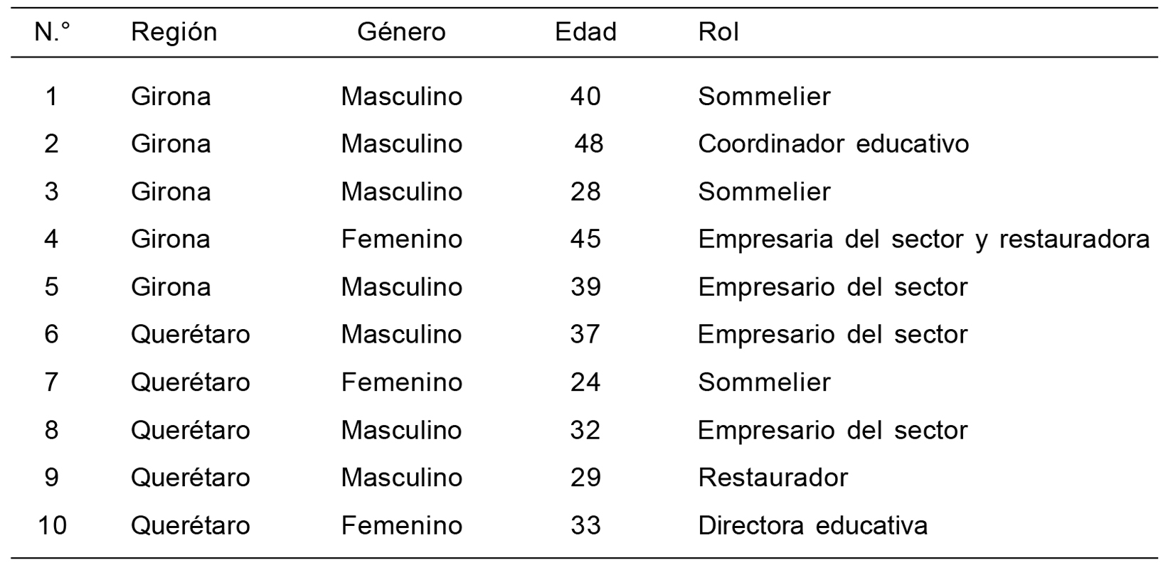Select the N.° column header
Screen dimensions: 1173x565
tap(52, 33)
